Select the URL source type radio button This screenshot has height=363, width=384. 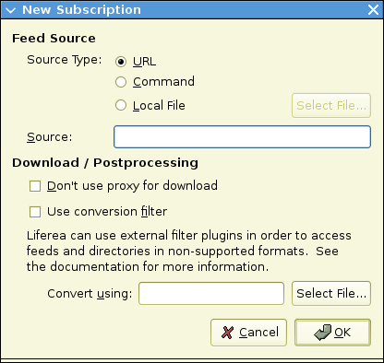click(121, 62)
